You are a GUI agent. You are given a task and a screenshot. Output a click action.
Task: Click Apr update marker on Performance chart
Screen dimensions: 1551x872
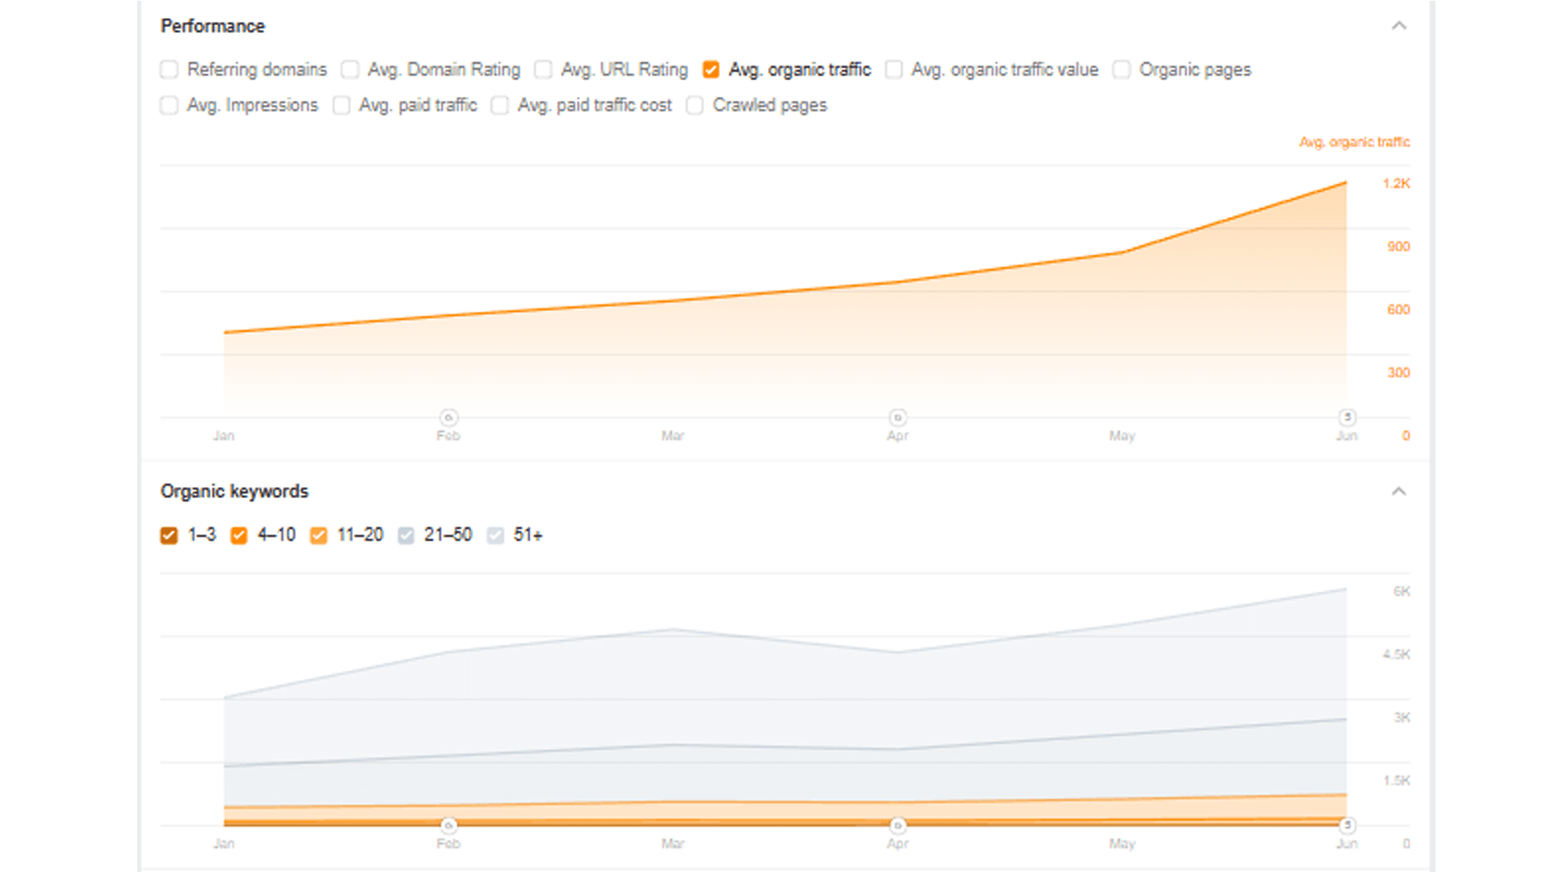coord(897,417)
